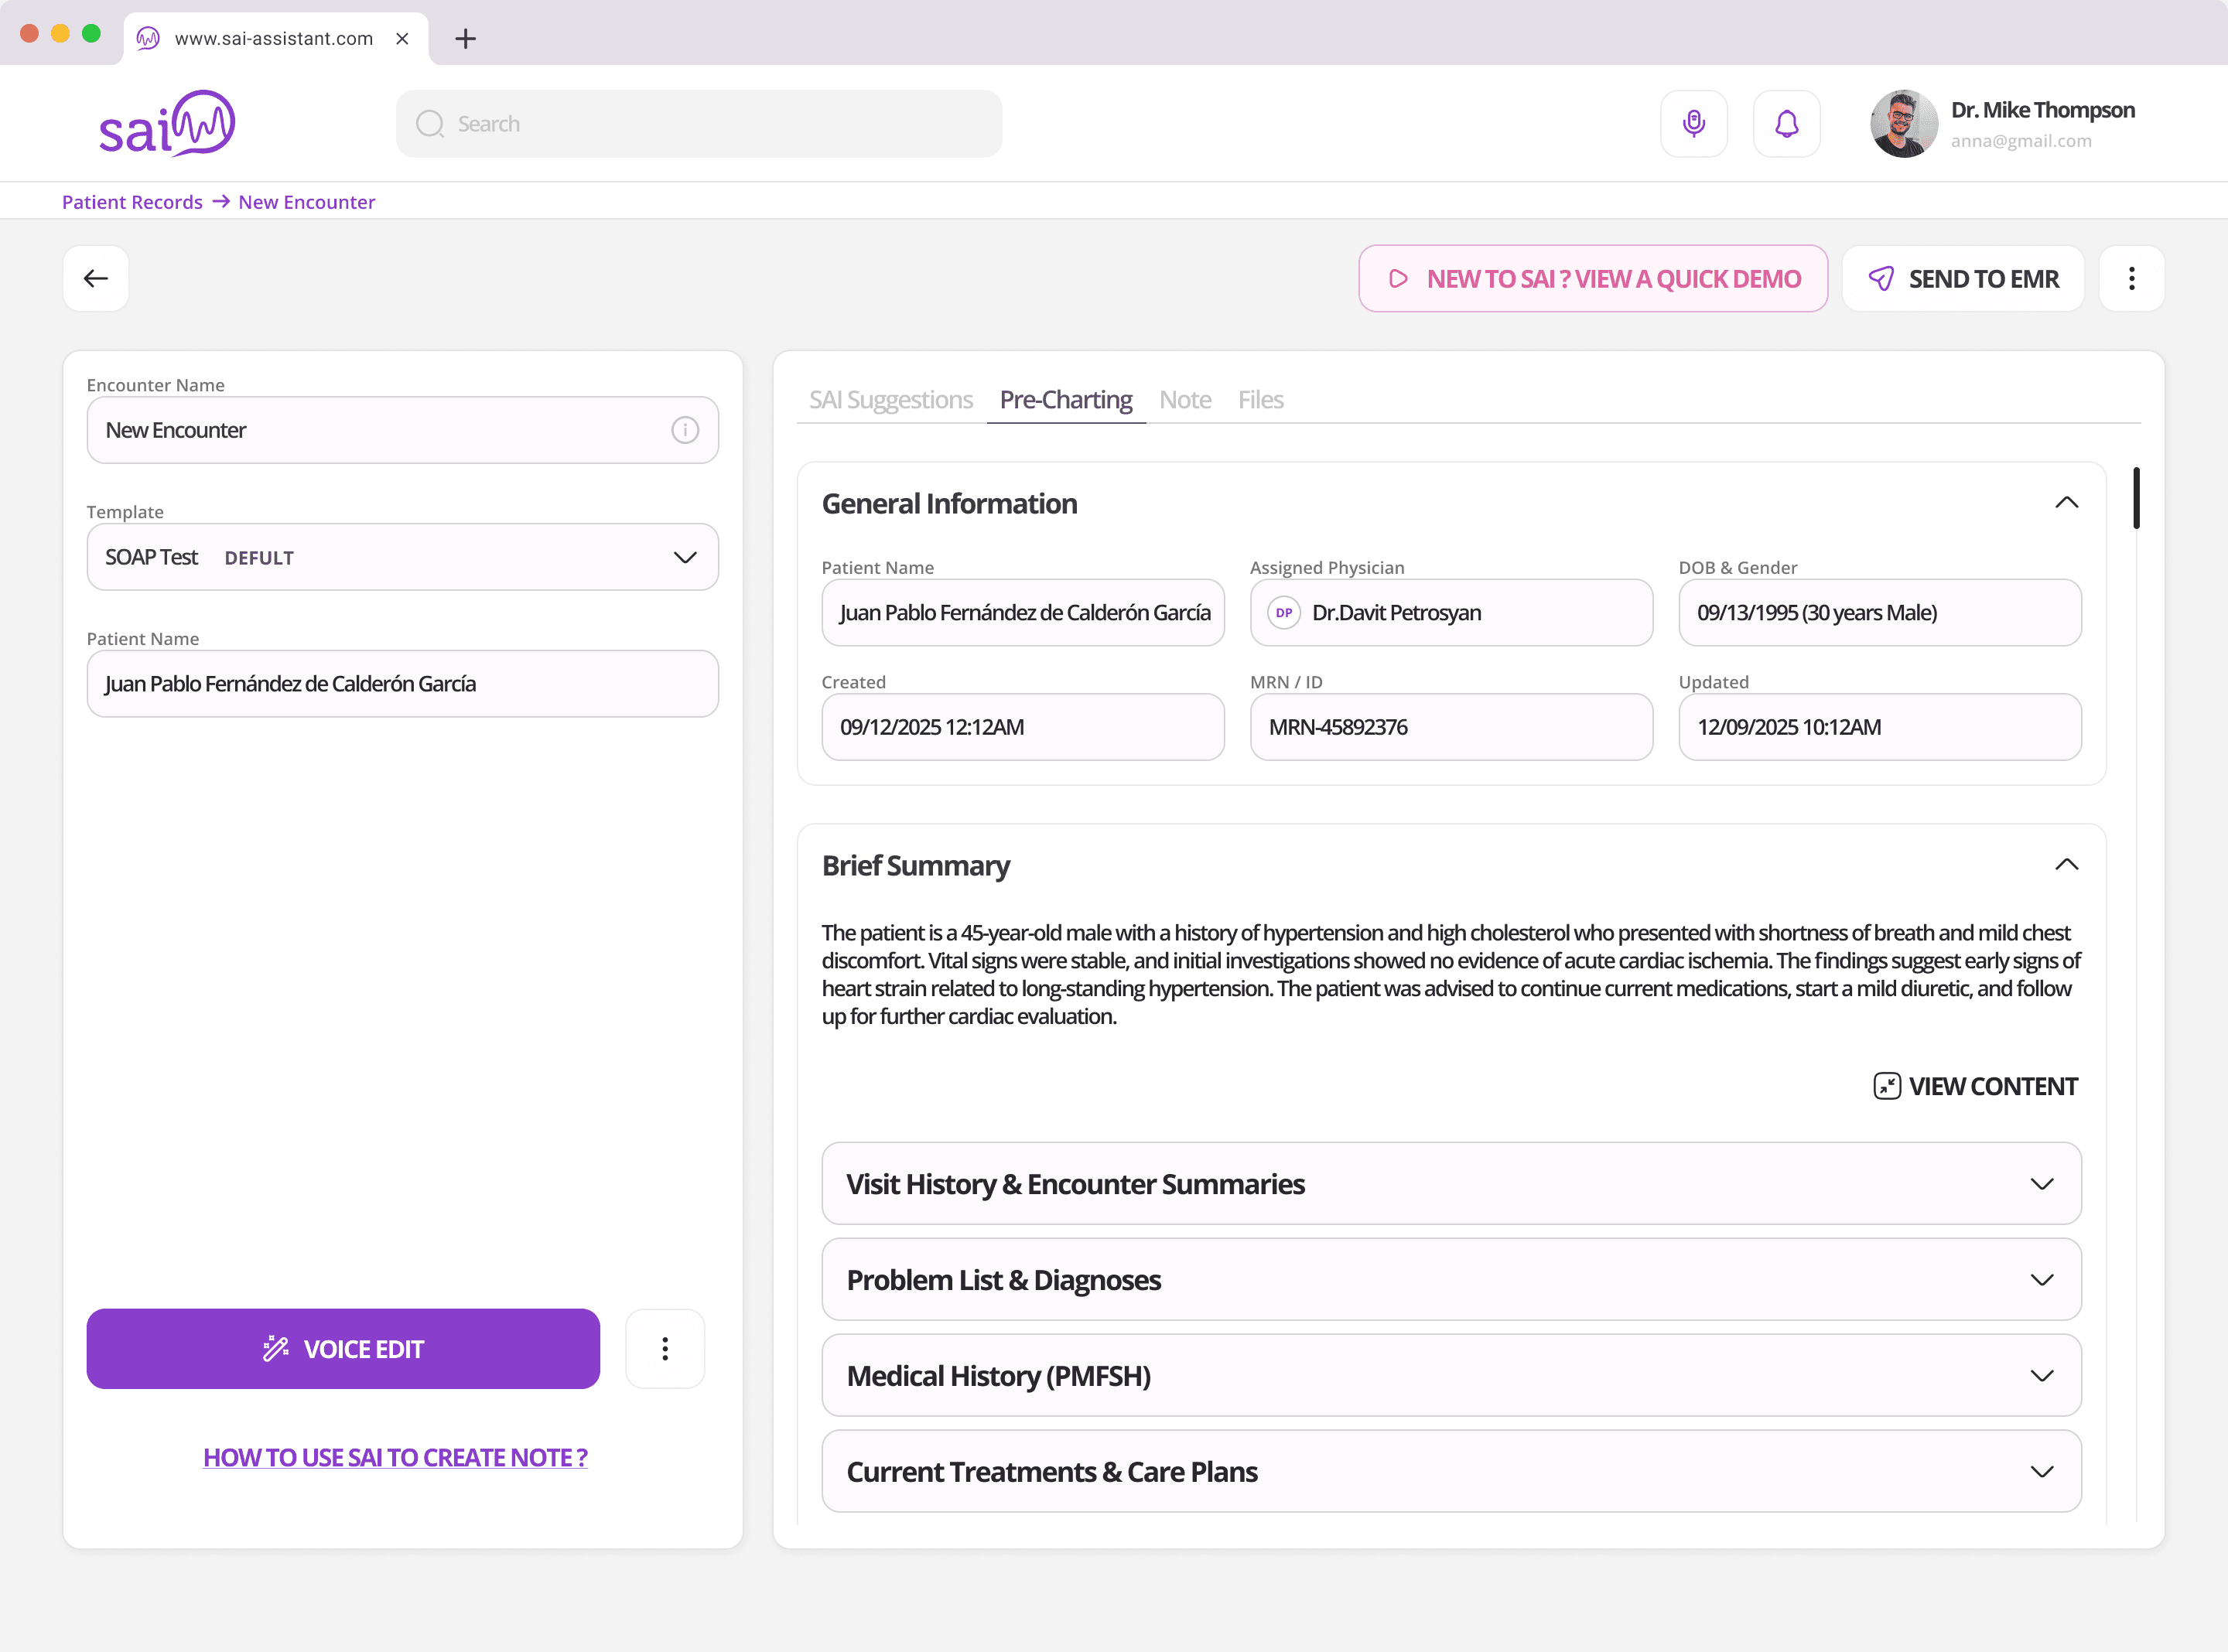The height and width of the screenshot is (1652, 2228).
Task: Collapse the Brief Summary section
Action: [2066, 865]
